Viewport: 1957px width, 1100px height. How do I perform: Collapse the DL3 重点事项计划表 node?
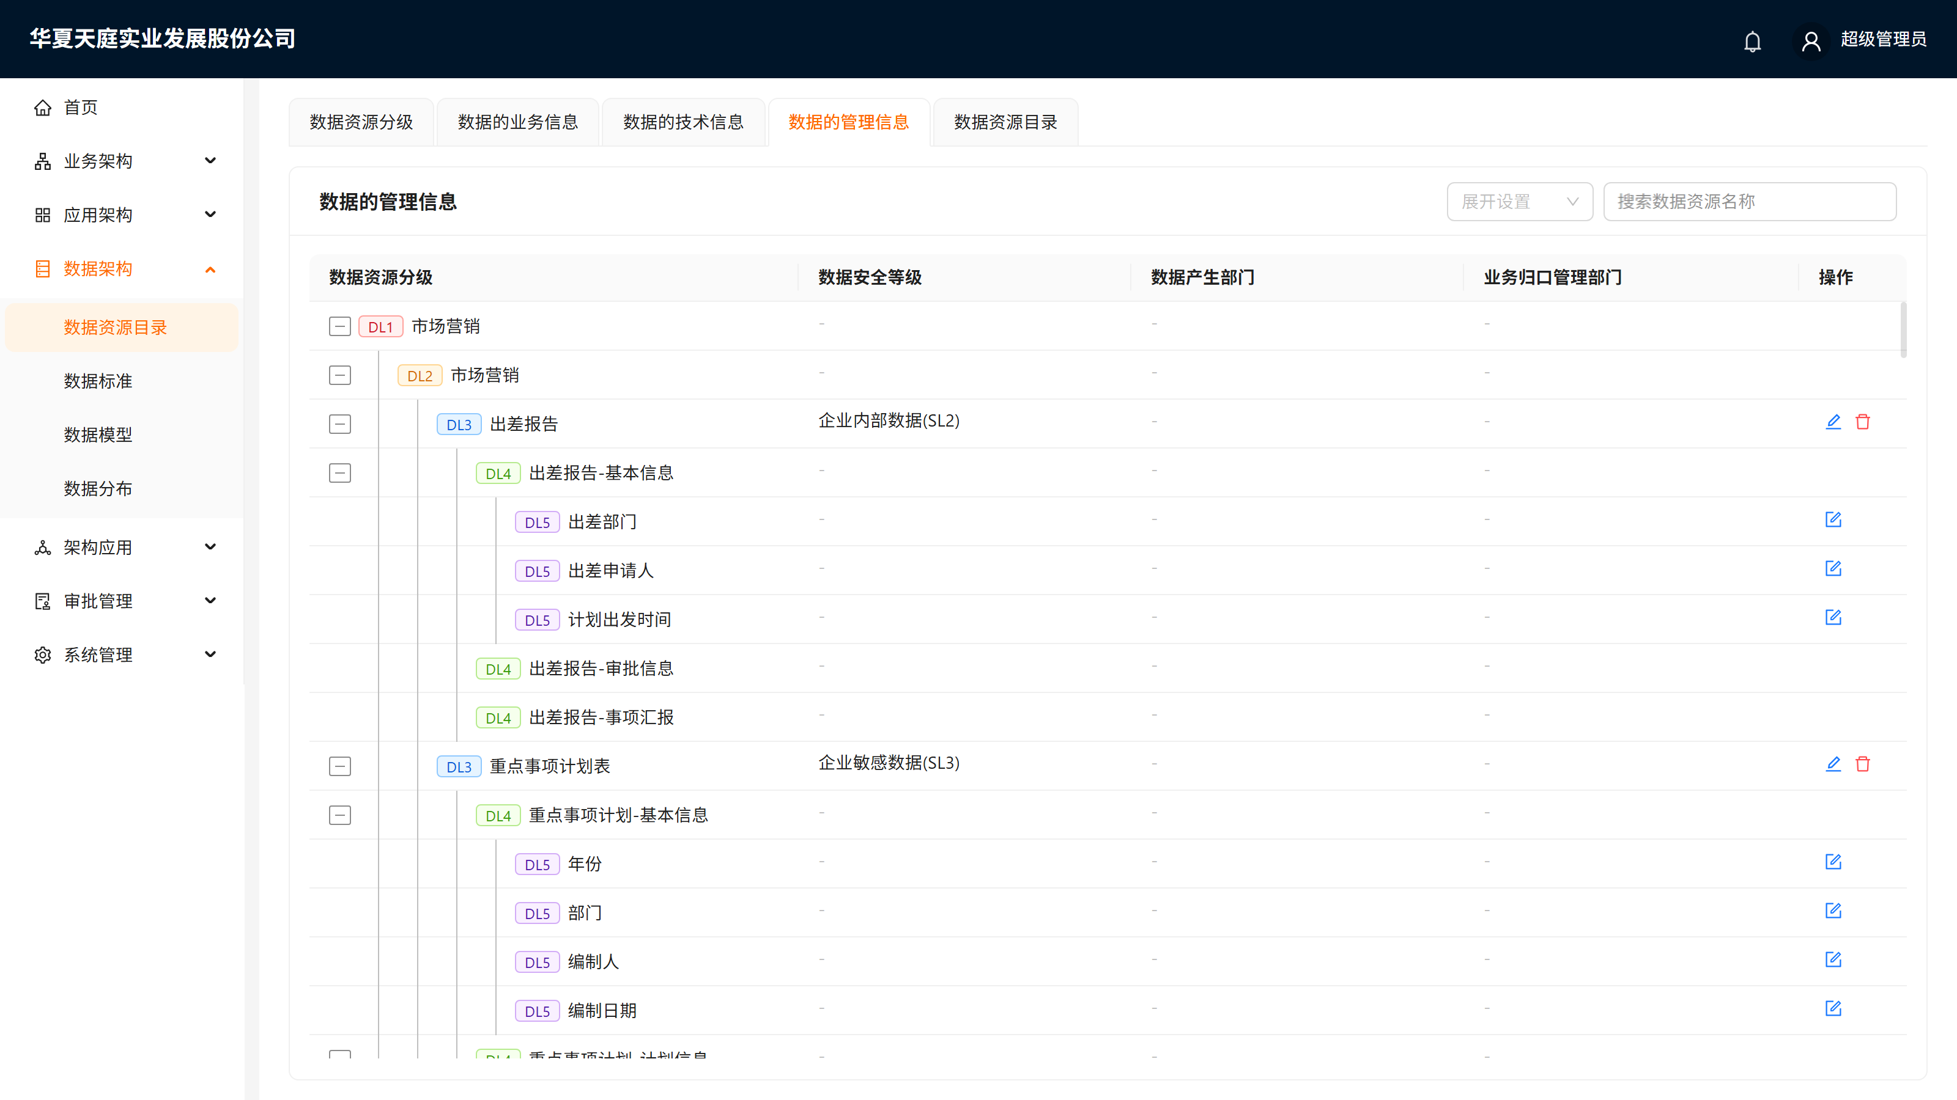click(x=339, y=766)
